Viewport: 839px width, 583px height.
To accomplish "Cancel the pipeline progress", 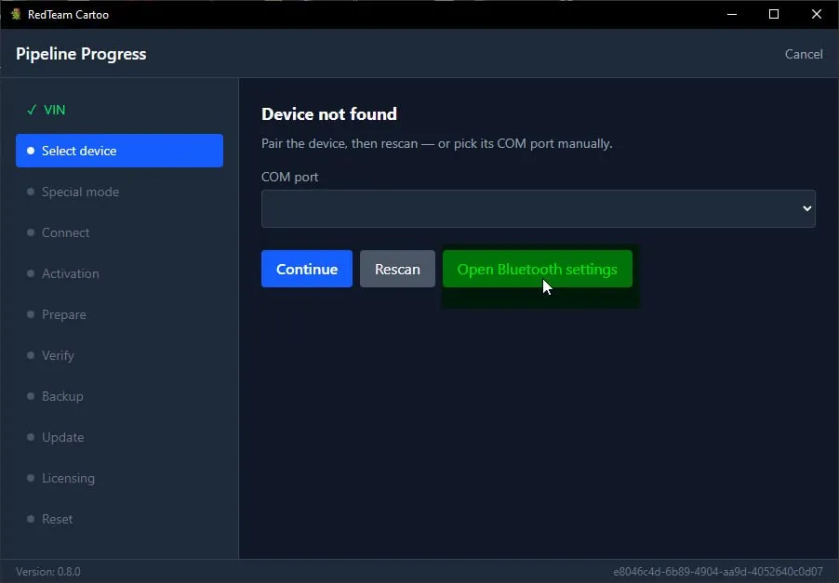I will coord(803,54).
